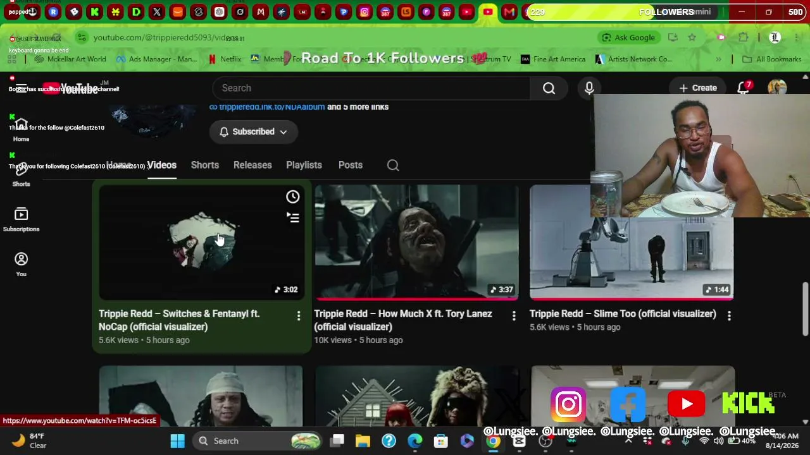810x455 pixels.
Task: Open options for How Much X video
Action: point(514,315)
